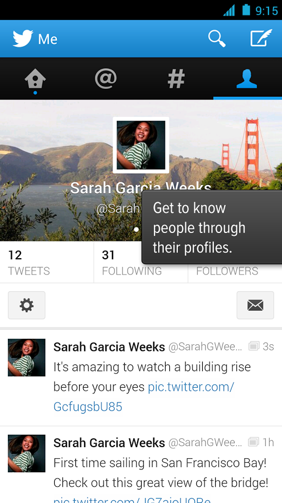Click the Twitter bird logo
This screenshot has height=503, width=282.
click(x=23, y=39)
